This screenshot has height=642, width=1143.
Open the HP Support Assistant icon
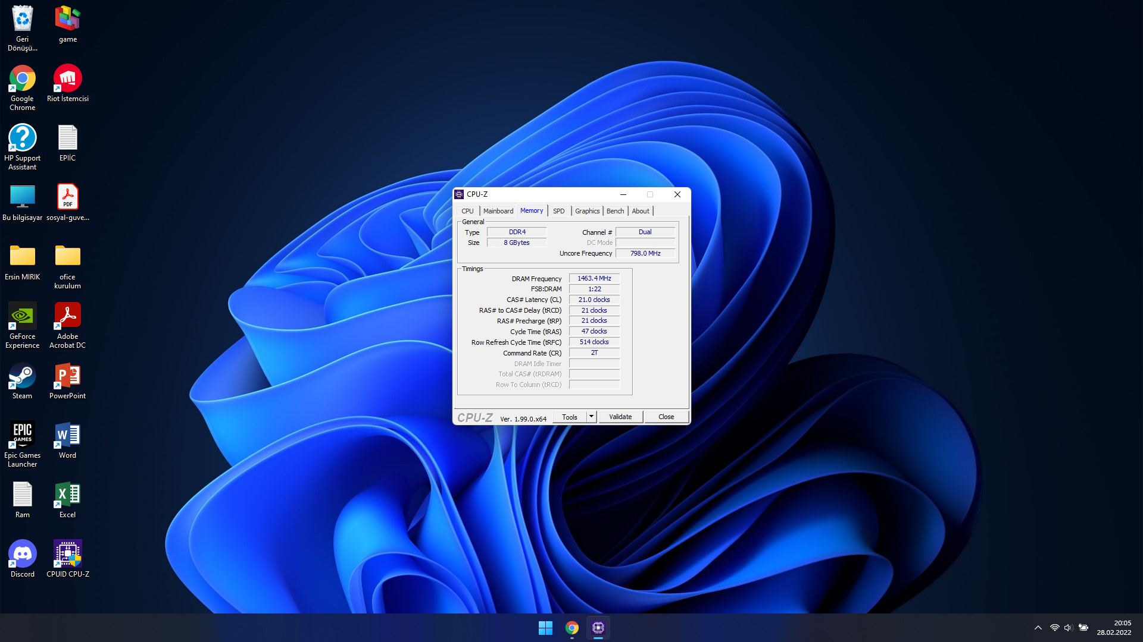click(x=22, y=139)
